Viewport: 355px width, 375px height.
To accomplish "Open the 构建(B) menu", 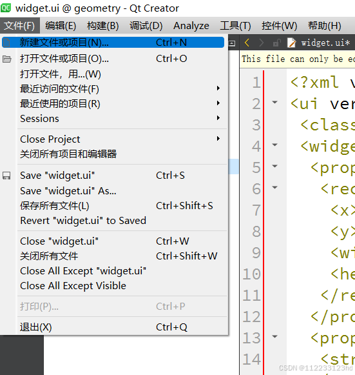I will point(102,26).
